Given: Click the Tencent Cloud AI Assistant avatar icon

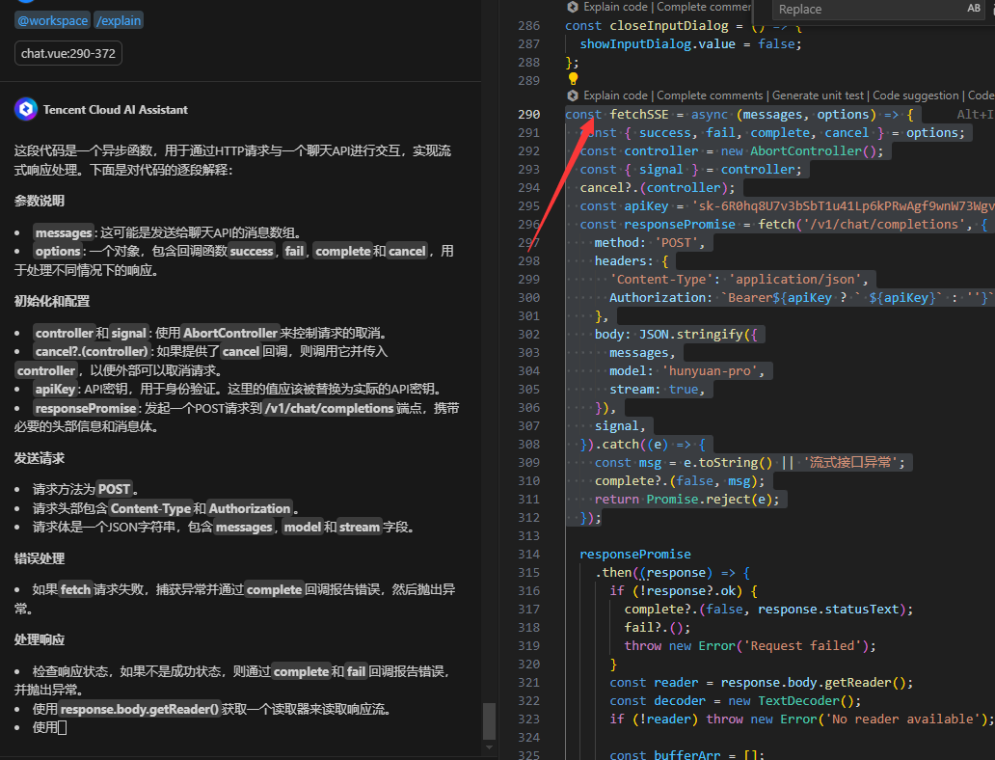Looking at the screenshot, I should 26,109.
